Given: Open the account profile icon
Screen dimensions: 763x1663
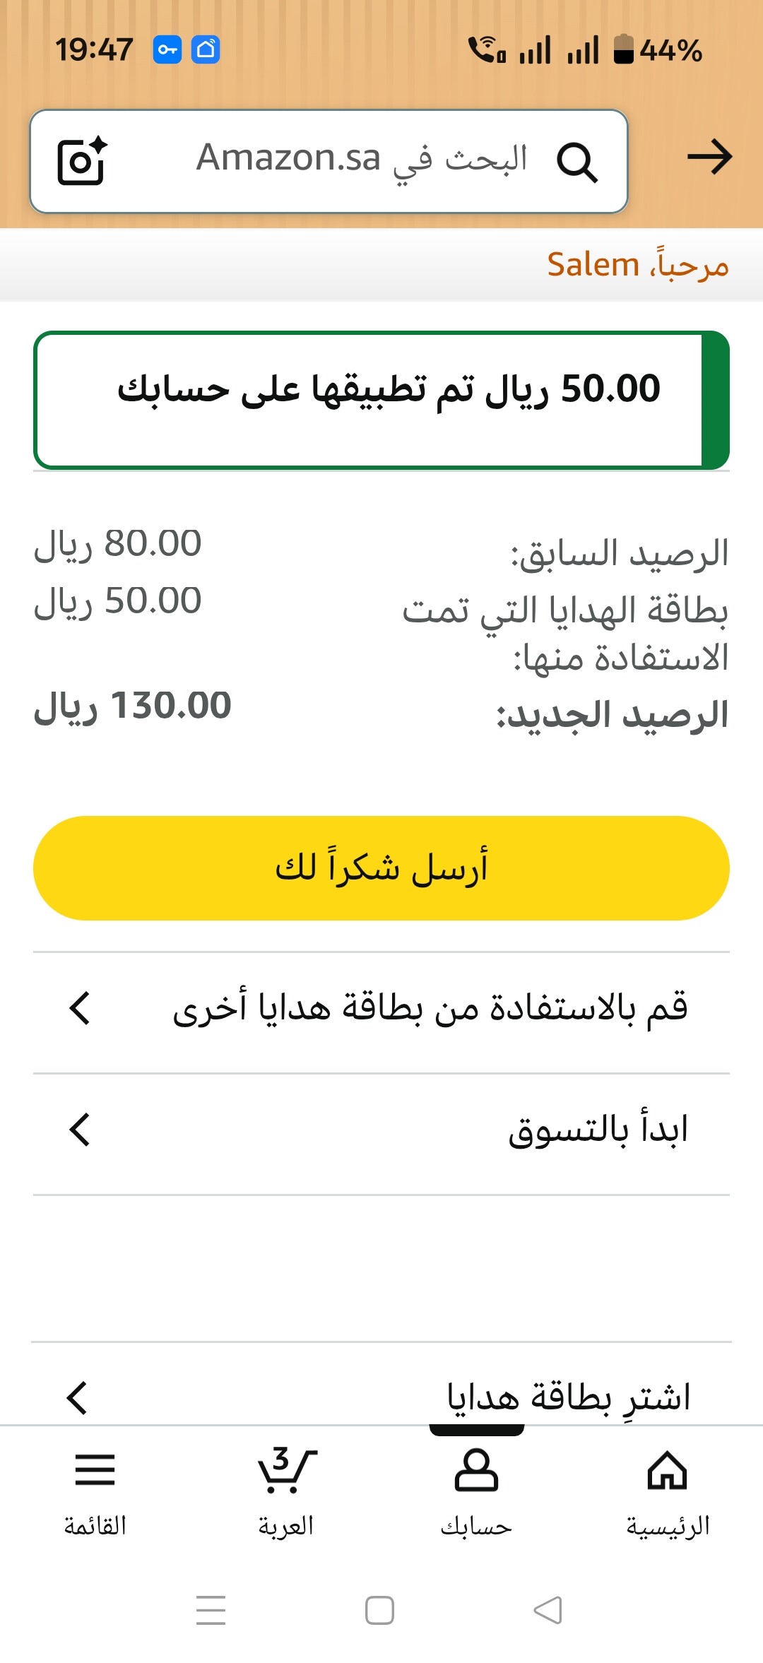Looking at the screenshot, I should [476, 1470].
